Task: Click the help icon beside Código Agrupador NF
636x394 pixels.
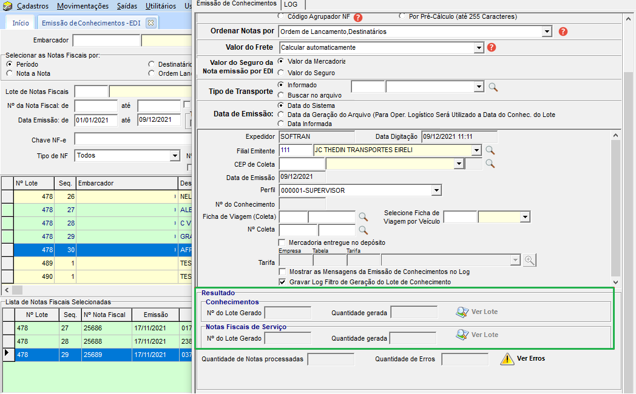Action: click(358, 18)
